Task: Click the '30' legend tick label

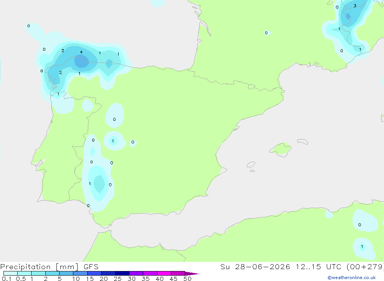Action: pyautogui.click(x=131, y=279)
